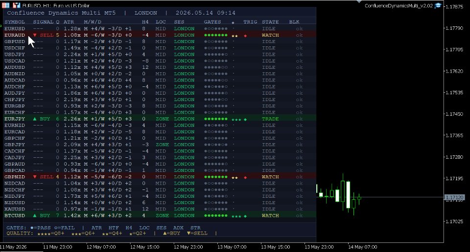Click the BUY label in BTCUSD row

pyautogui.click(x=45, y=215)
